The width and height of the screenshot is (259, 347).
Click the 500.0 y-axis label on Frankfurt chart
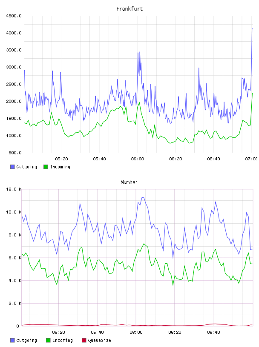click(15, 153)
